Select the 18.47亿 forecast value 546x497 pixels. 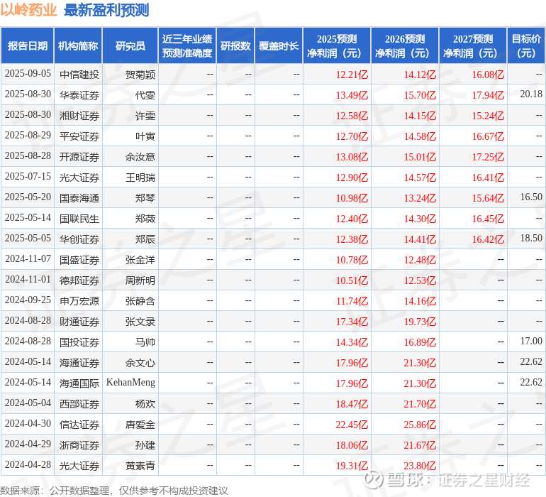click(x=352, y=403)
